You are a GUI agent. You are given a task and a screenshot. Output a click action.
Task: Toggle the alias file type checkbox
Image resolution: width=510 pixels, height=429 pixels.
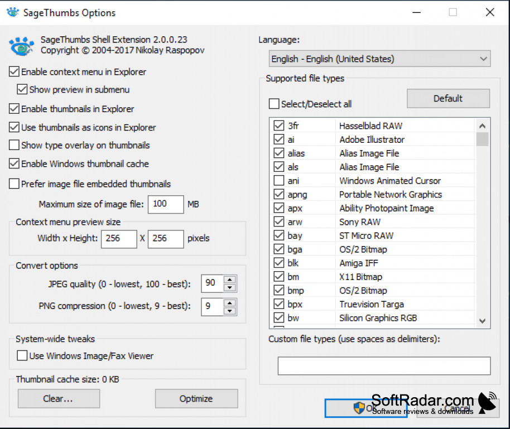[x=279, y=153]
